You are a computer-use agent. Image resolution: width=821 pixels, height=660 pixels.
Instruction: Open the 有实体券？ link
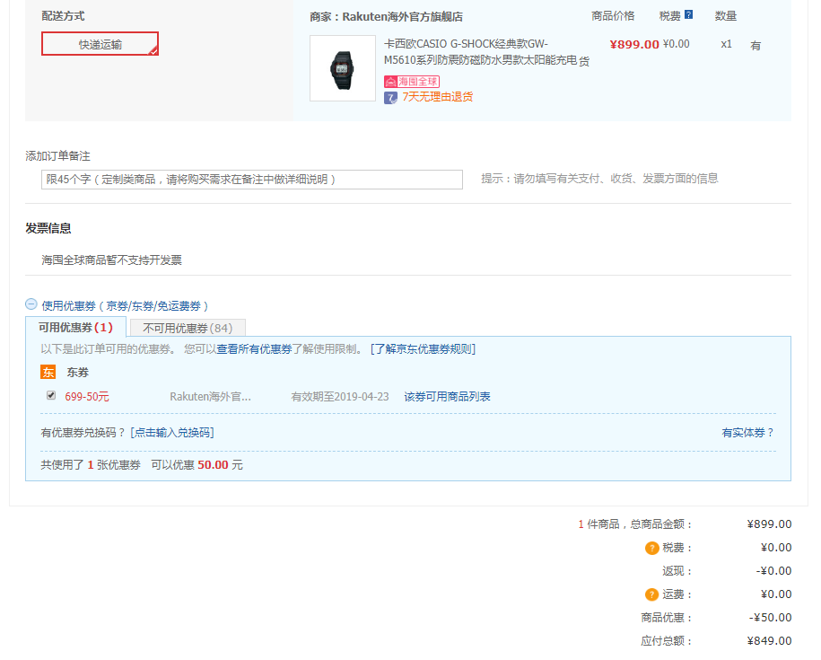pyautogui.click(x=747, y=433)
